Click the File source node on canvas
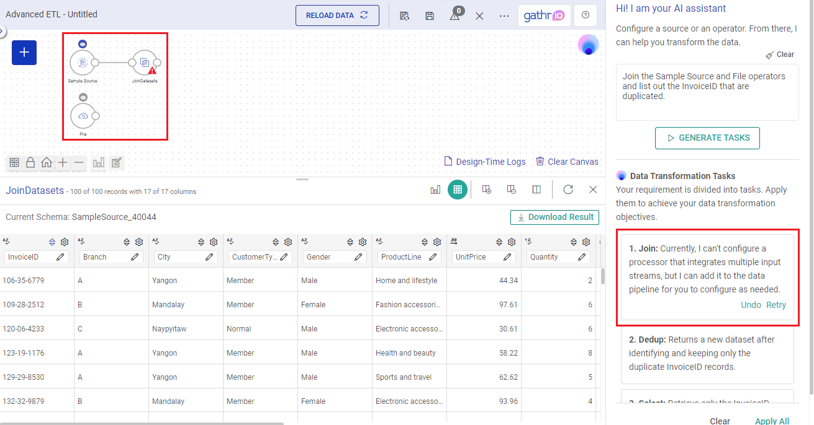814x425 pixels. pos(83,116)
